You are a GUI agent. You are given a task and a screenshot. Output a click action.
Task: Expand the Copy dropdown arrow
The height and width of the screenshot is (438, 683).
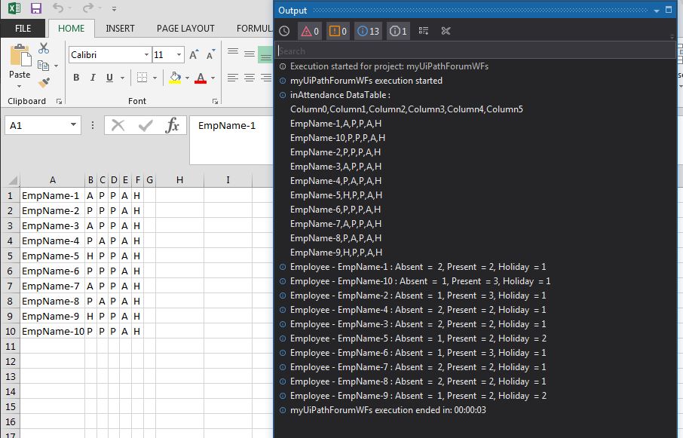57,66
